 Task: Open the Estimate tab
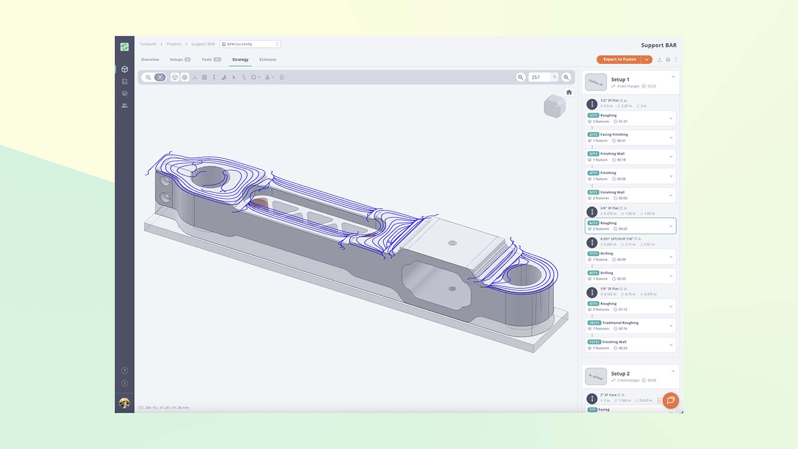click(268, 59)
